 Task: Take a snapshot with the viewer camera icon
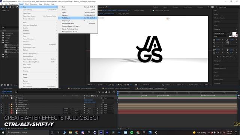pyautogui.click(x=136, y=85)
